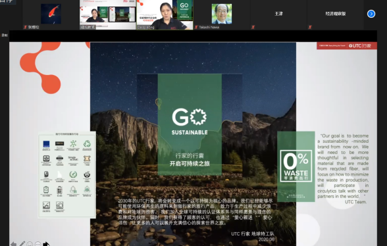Click muted mic icon on 经济观察报 tile
The height and width of the screenshot is (246, 387).
310,27
